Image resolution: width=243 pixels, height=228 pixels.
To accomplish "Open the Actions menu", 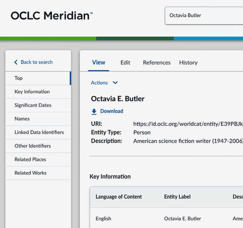I will tap(99, 83).
